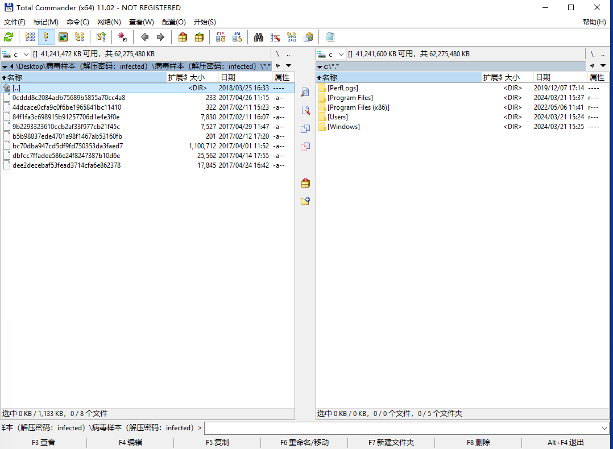Open the Synchronize directories icon
613x449 pixels.
(292, 37)
